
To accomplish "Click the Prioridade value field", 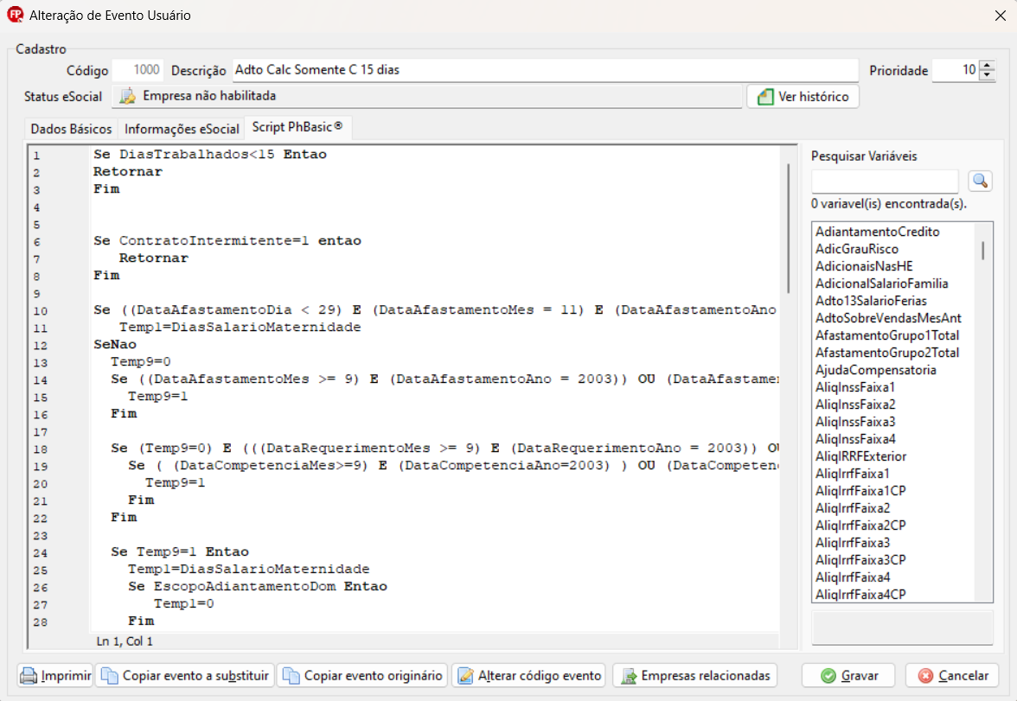I will pos(956,70).
